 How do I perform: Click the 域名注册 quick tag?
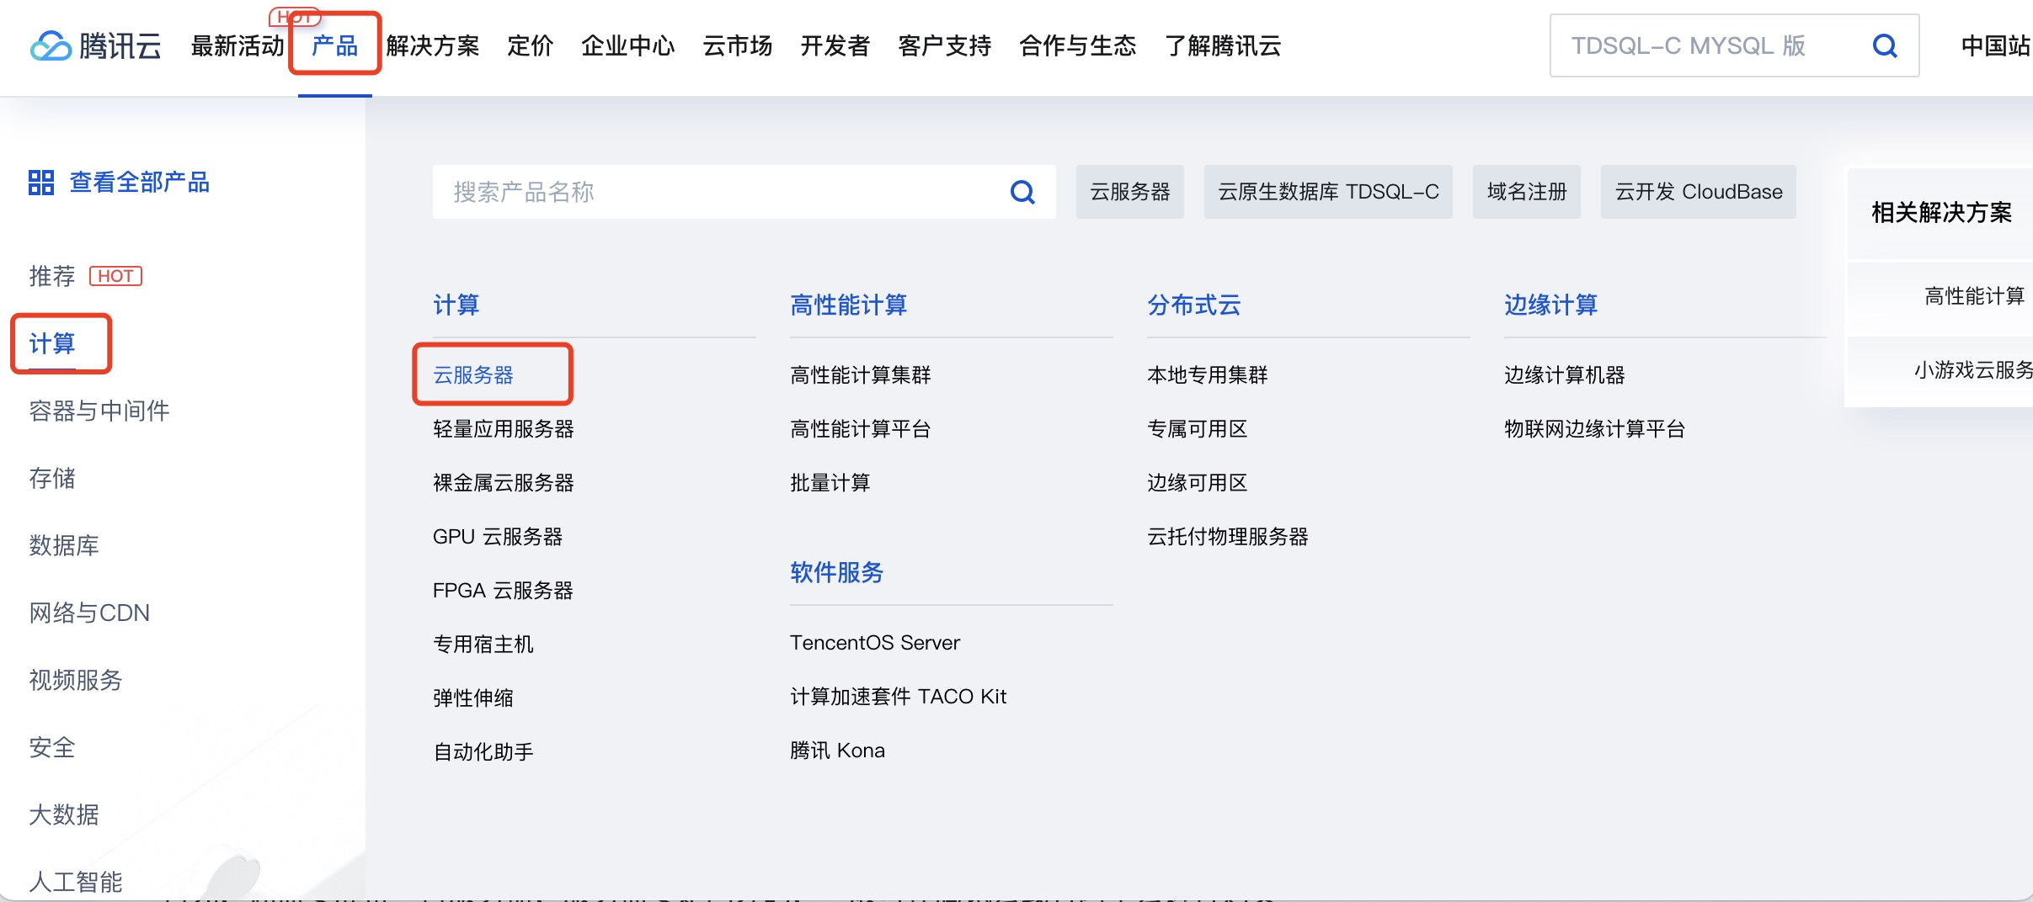pyautogui.click(x=1527, y=192)
